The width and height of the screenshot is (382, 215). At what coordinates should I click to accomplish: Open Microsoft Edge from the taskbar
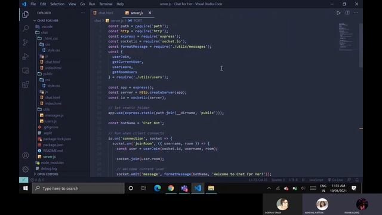point(158,188)
